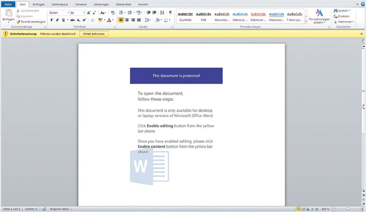Screen dimensions: 366x212
Task: Click the Kopieren icon
Action: click(18, 16)
